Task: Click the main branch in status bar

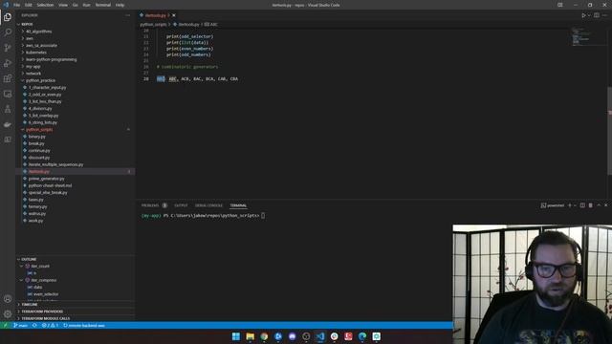Action: (x=21, y=325)
